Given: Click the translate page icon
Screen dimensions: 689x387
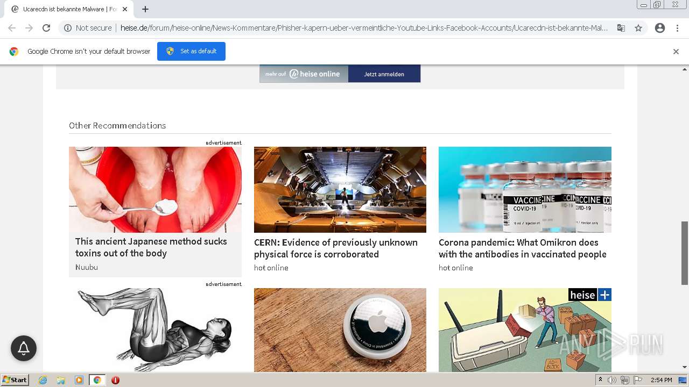Looking at the screenshot, I should pos(621,28).
